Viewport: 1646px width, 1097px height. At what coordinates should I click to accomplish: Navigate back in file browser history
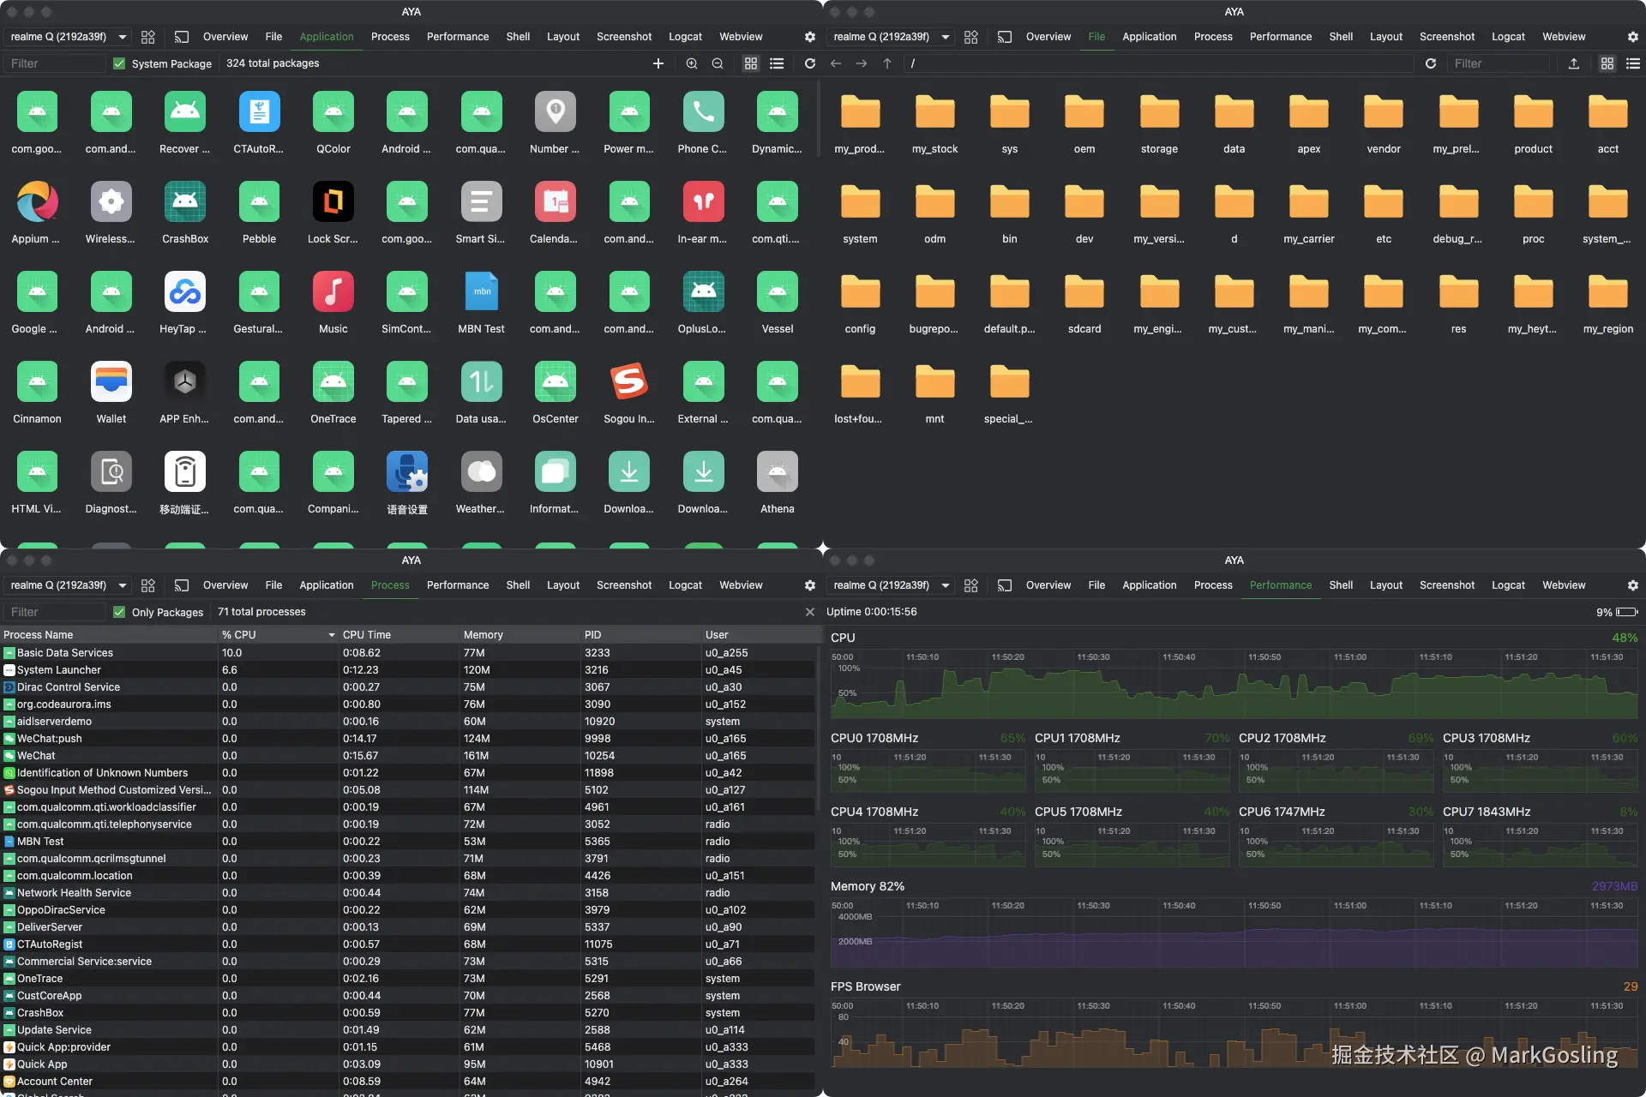(835, 63)
